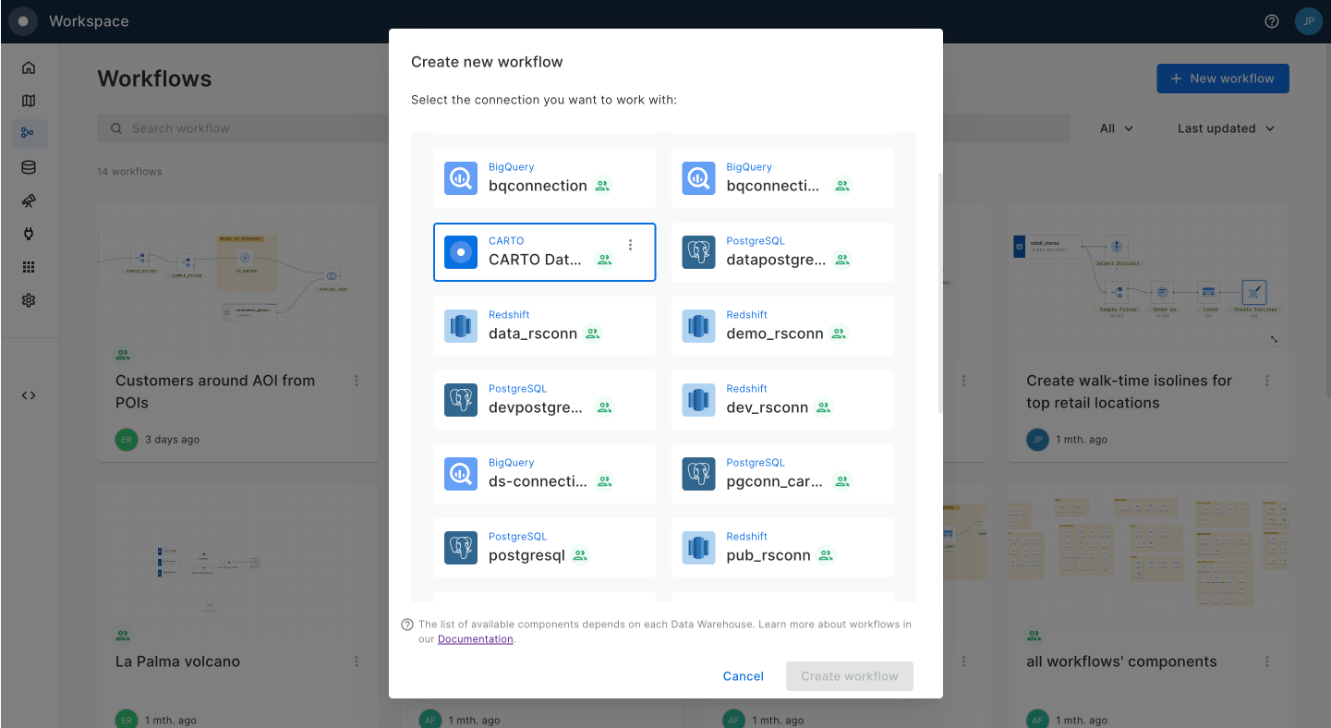The width and height of the screenshot is (1331, 728).
Task: Open the Connections plug icon in sidebar
Action: (29, 234)
